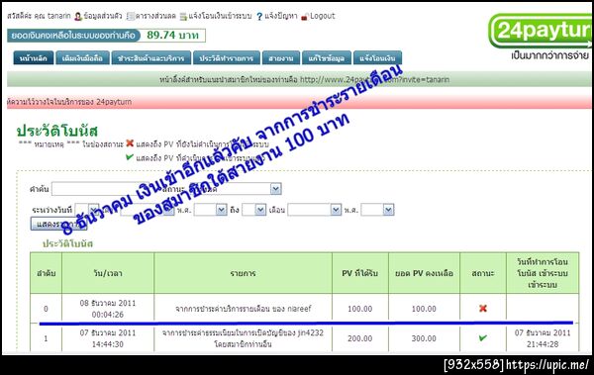Click the green check status in the jin4232 row
This screenshot has height=375, width=594.
coord(483,337)
